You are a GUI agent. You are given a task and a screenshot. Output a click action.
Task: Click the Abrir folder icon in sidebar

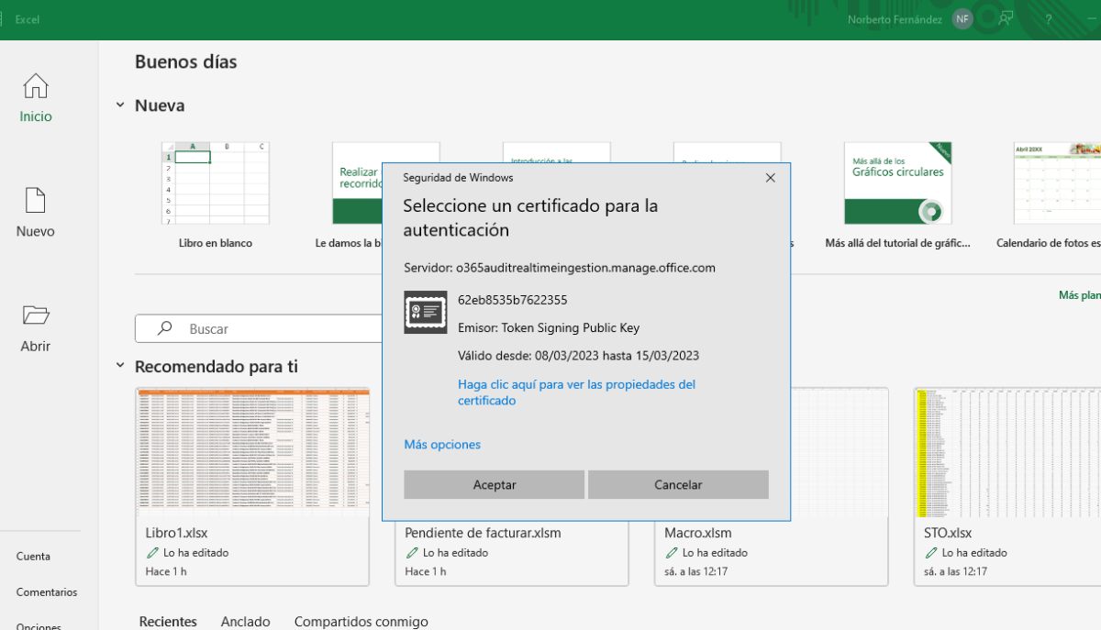tap(36, 315)
